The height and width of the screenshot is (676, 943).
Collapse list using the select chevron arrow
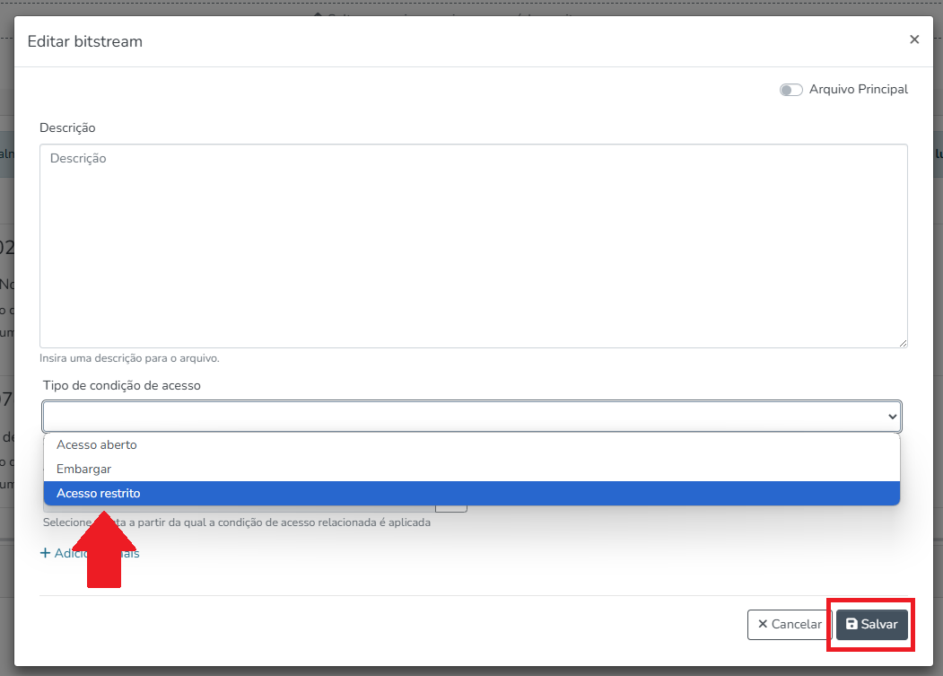pos(892,417)
